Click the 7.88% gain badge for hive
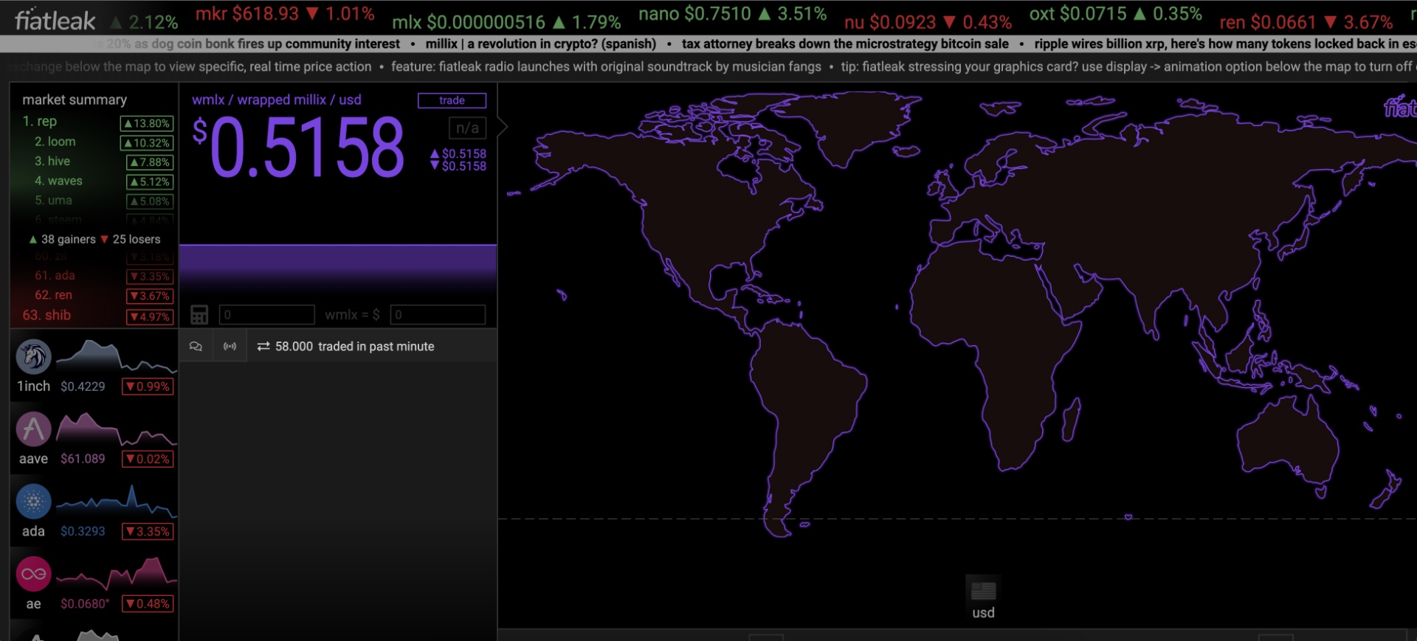Image resolution: width=1417 pixels, height=641 pixels. (x=150, y=162)
